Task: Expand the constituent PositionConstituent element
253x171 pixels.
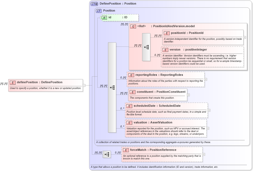Action: point(188,95)
